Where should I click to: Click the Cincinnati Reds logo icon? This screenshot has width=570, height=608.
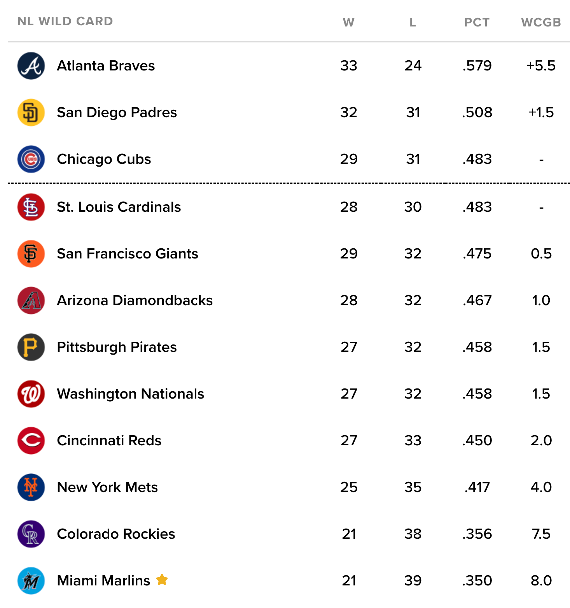[31, 441]
